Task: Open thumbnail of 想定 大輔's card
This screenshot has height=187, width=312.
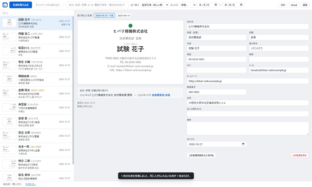Action: coord(9,65)
